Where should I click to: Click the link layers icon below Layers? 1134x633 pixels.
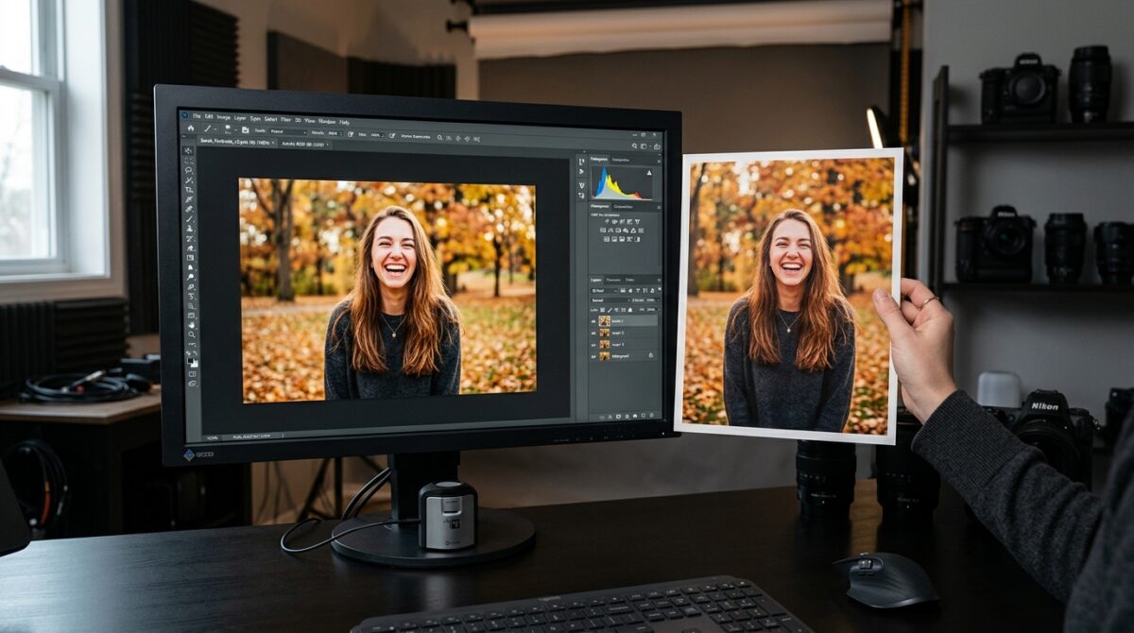pos(602,417)
